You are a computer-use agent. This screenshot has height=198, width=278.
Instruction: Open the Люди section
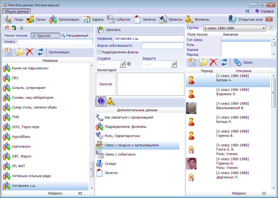click(15, 20)
